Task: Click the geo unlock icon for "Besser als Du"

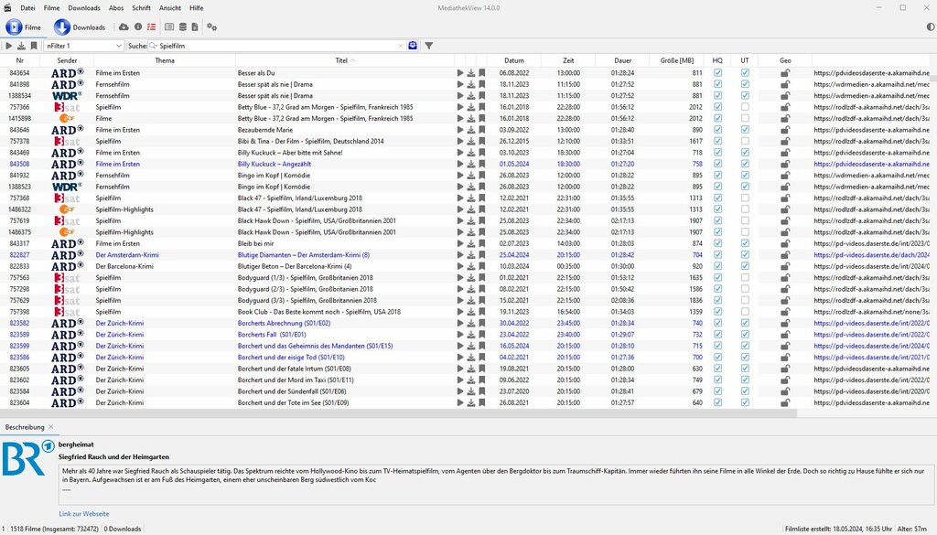Action: (x=785, y=73)
